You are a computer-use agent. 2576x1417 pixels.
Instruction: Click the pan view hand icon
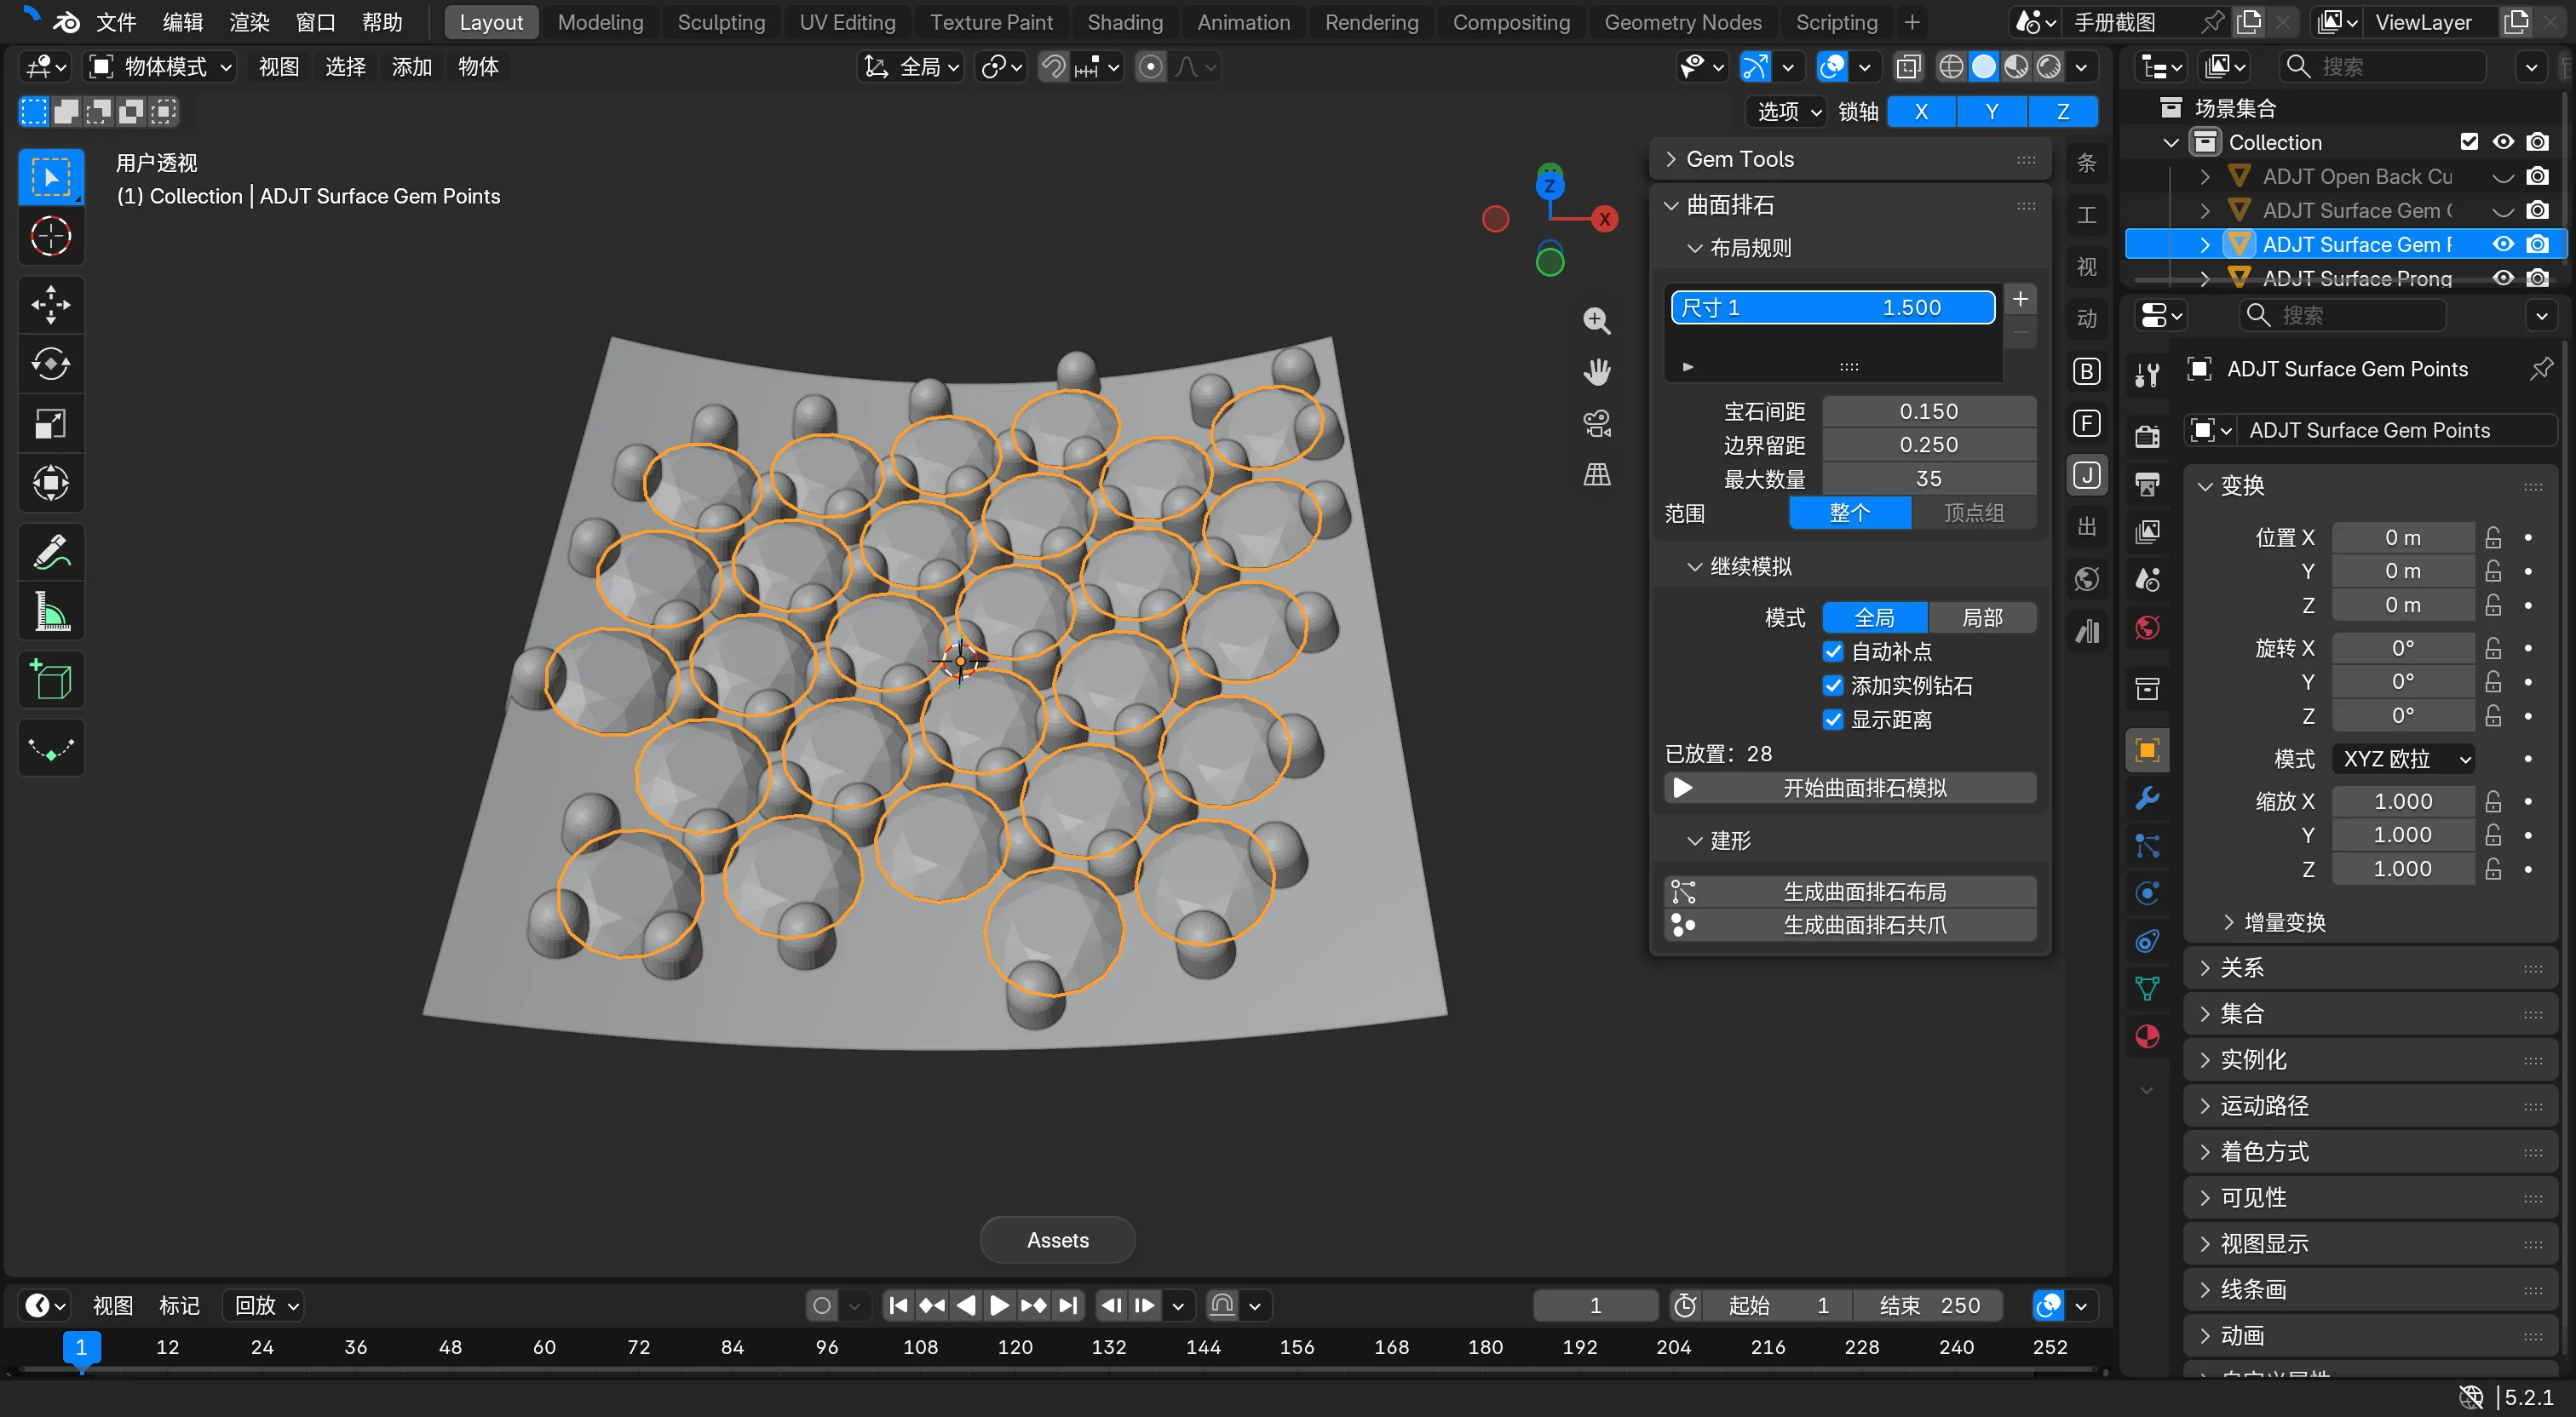[x=1597, y=372]
